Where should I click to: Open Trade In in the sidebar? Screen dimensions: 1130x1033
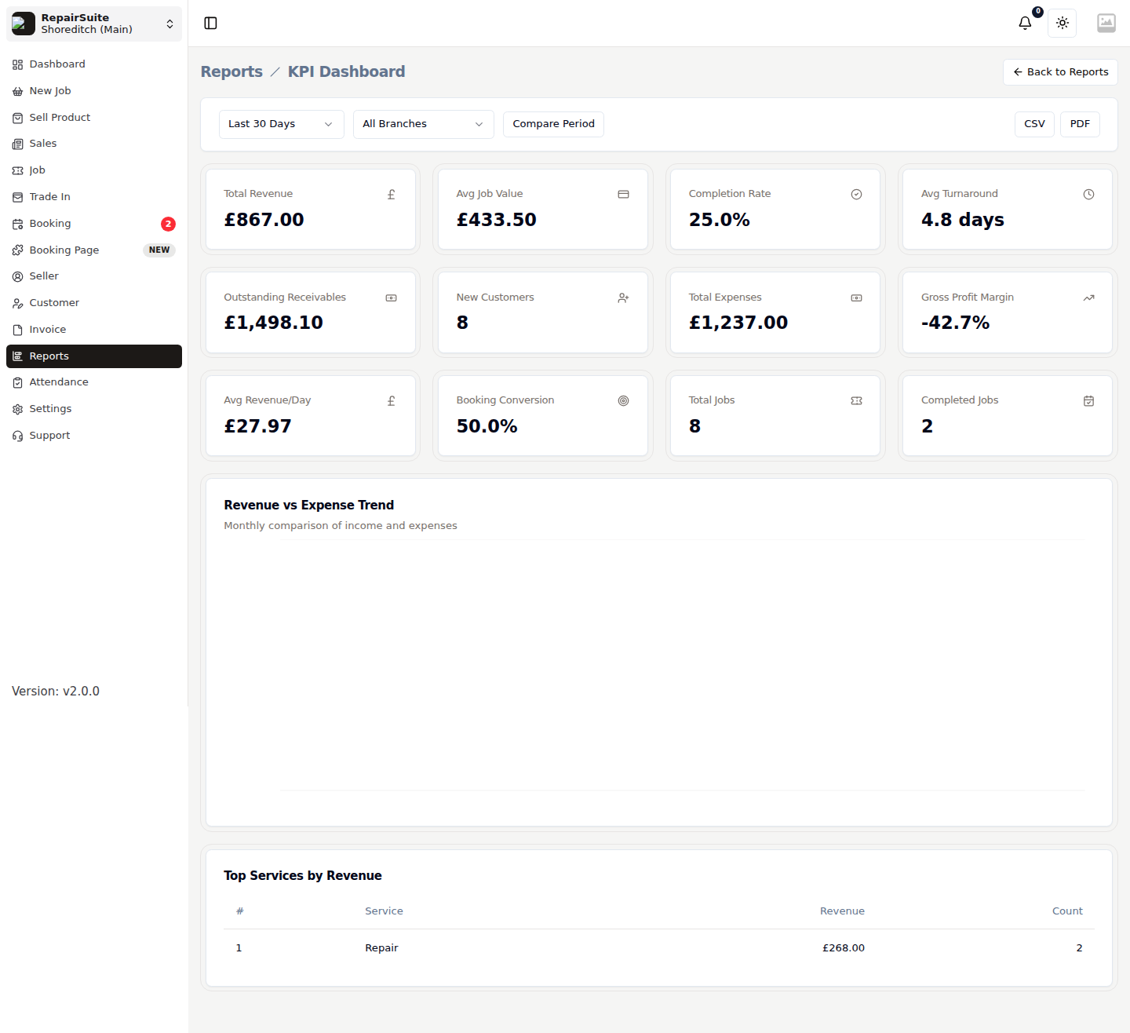(94, 197)
